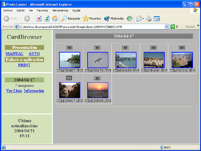The image size is (201, 151).
Task: Refresh the page with the Refresh icon
Action: click(x=47, y=19)
